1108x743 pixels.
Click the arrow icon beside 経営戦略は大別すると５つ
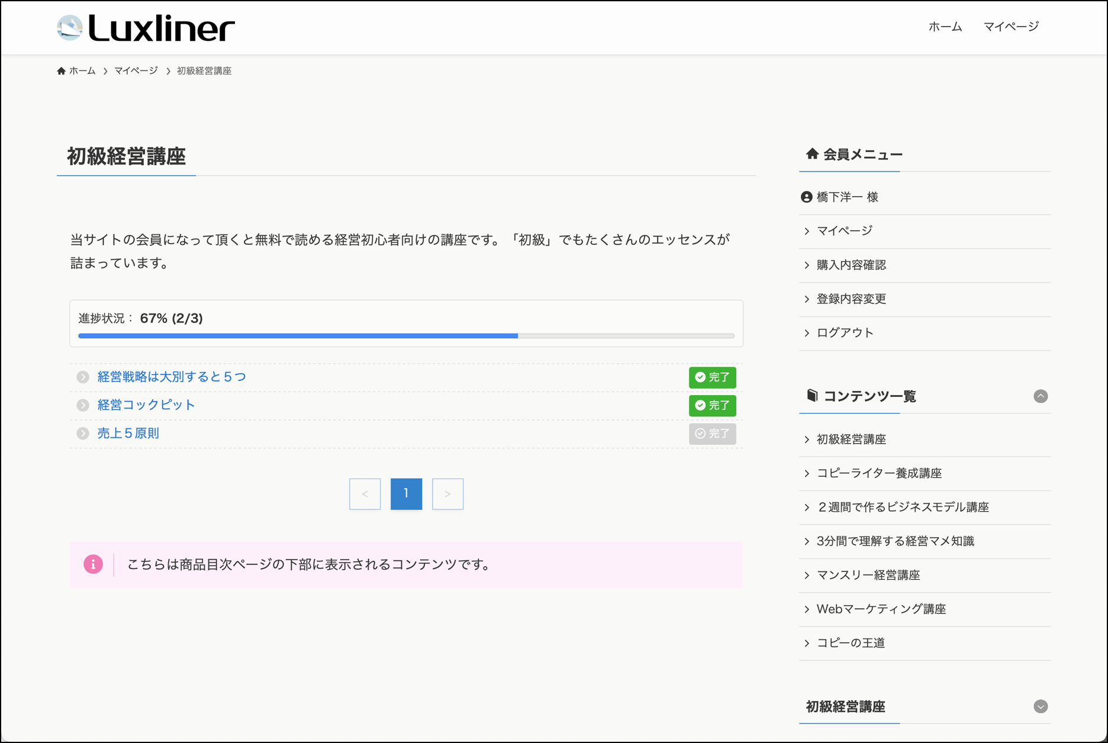(83, 377)
